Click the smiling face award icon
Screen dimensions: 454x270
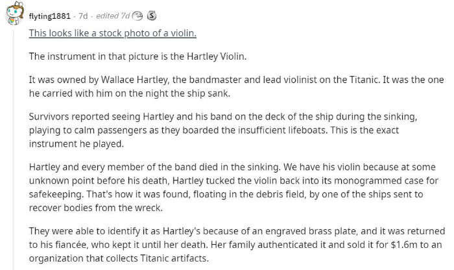pos(137,16)
